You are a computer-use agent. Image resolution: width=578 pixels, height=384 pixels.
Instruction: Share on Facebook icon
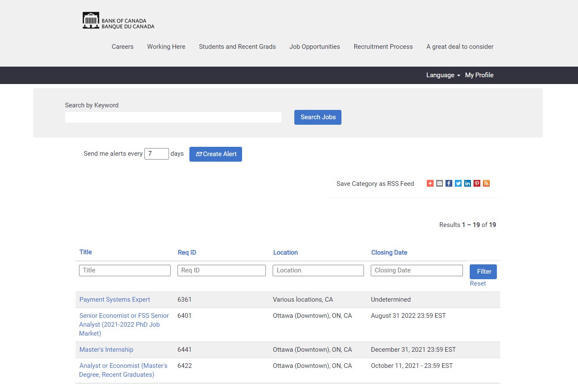(x=449, y=183)
